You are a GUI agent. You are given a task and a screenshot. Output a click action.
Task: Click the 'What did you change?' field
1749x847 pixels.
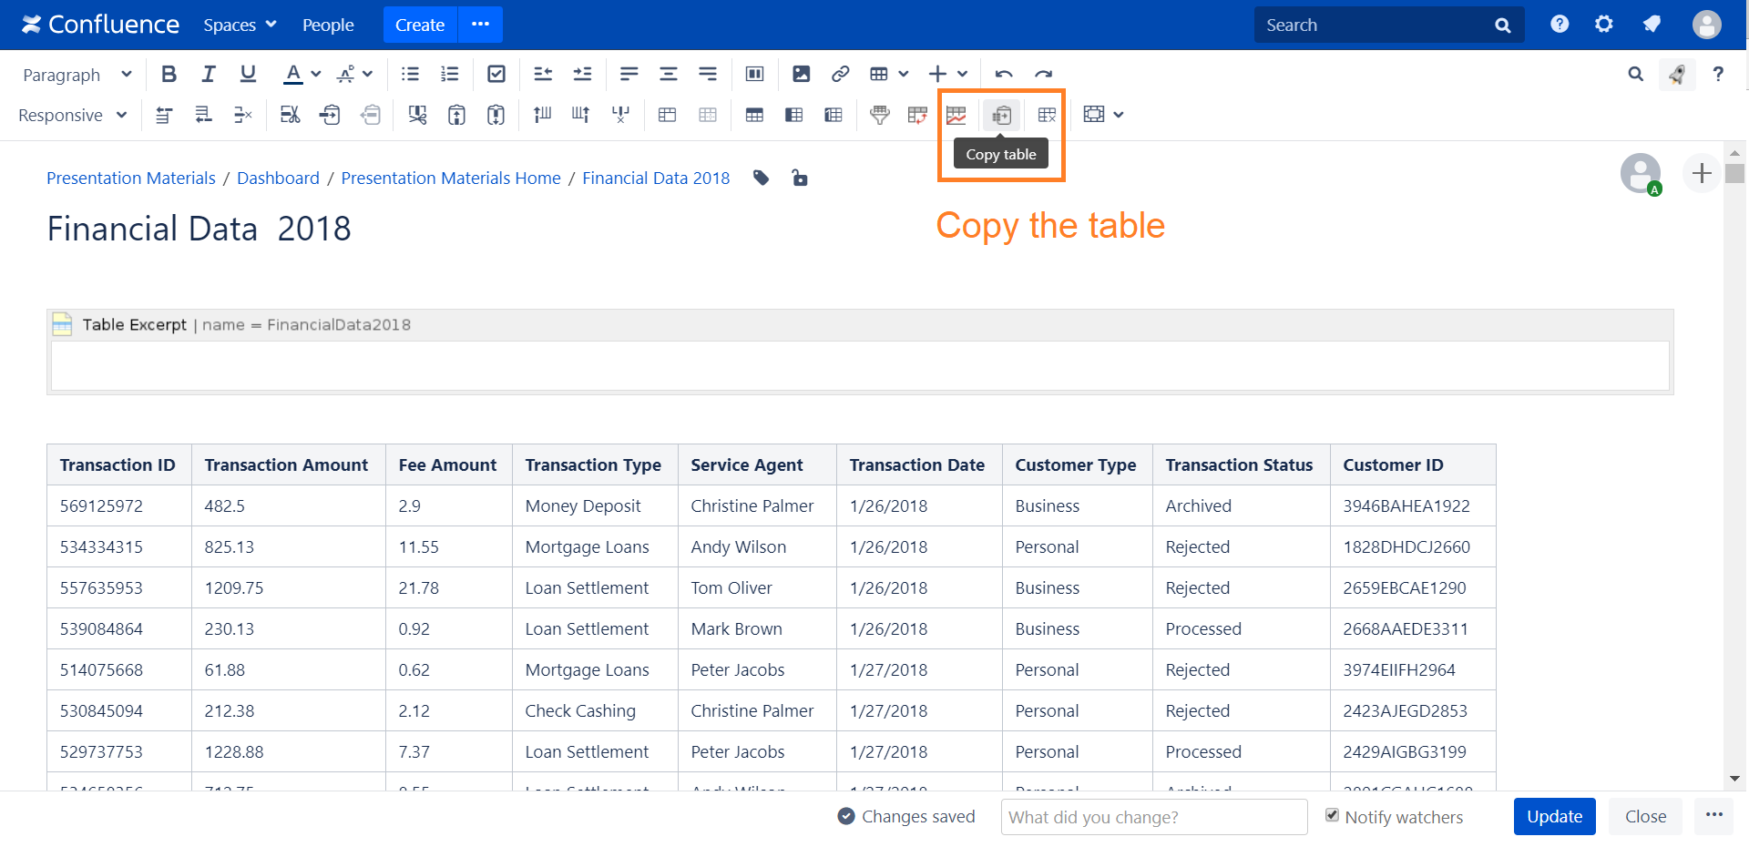click(1153, 817)
